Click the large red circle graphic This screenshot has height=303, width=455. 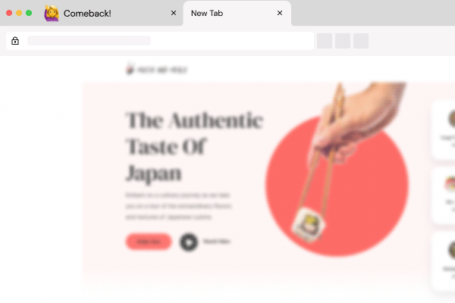click(x=337, y=186)
